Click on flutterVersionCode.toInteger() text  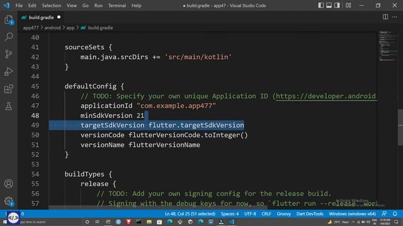point(188,136)
